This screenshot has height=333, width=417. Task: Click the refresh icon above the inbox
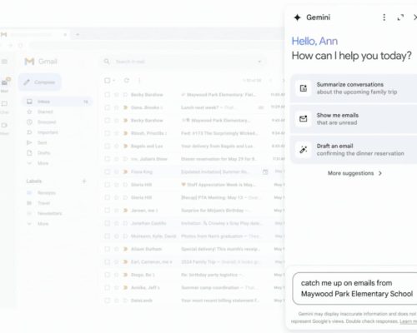[x=127, y=81]
